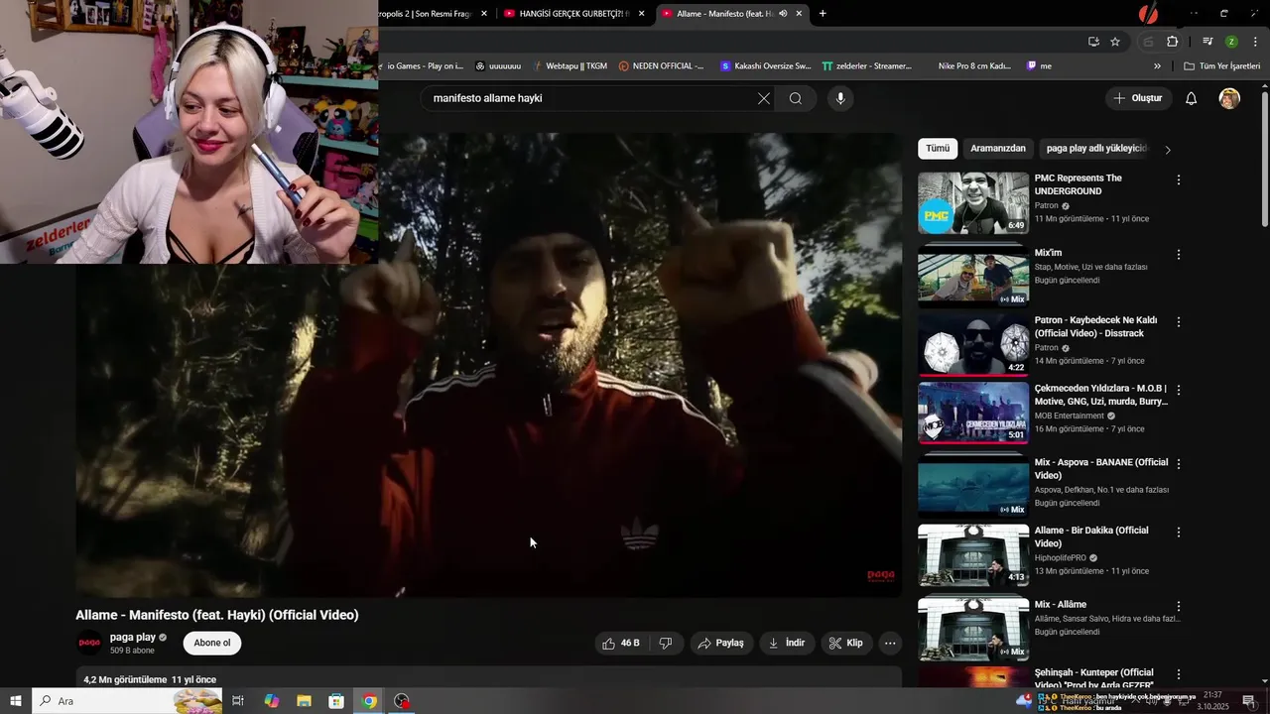1270x714 pixels.
Task: Open options for Allame - Bir Dakika
Action: 1179,532
